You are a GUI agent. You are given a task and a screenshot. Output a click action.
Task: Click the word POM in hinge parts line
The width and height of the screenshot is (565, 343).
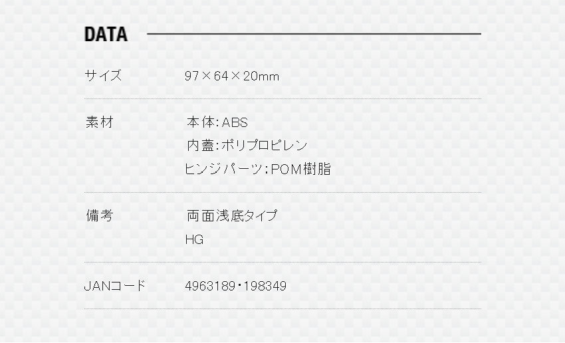[x=286, y=169]
